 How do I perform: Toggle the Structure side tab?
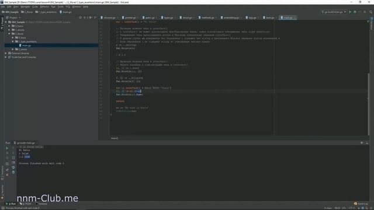(x=2, y=173)
